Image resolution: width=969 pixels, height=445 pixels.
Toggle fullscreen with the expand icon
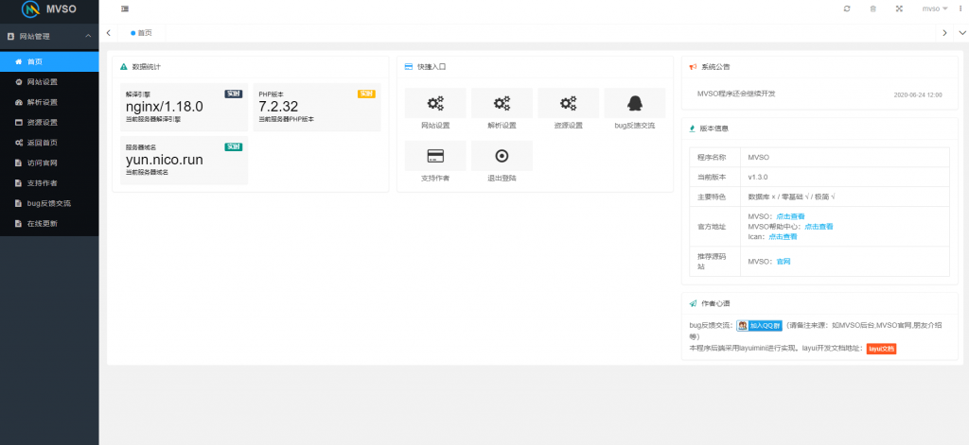tap(899, 9)
